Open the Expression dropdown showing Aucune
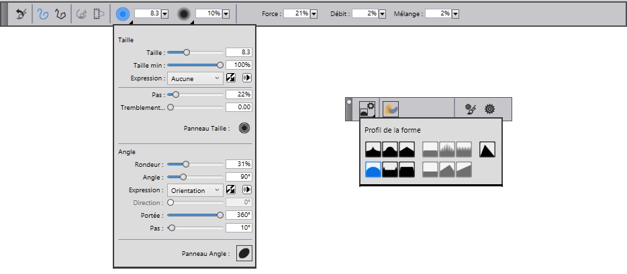Viewport: 627px width, 274px height. coord(195,78)
